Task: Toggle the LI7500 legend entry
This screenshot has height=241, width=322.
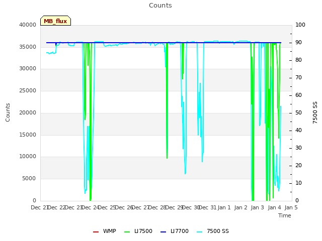Action: click(138, 231)
